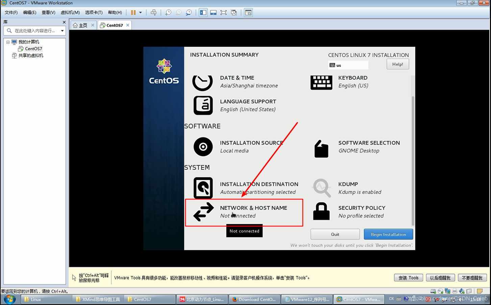This screenshot has height=305, width=491.
Task: Open the Keyboard settings icon
Action: tap(321, 82)
